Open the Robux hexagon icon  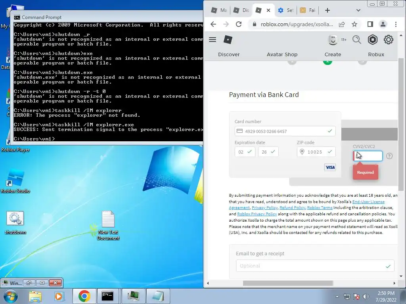click(x=373, y=40)
